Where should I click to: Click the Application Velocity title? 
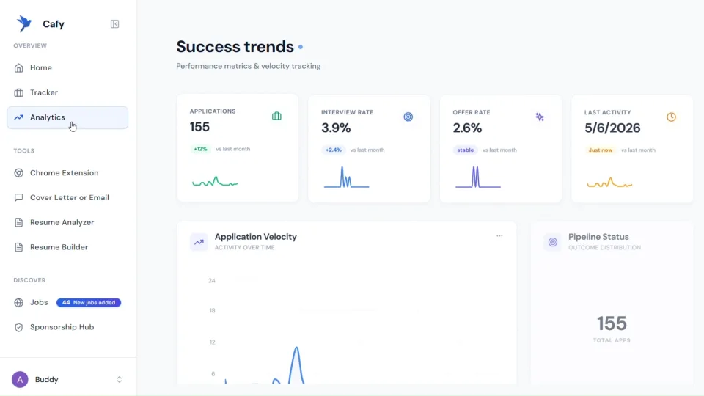coord(255,237)
